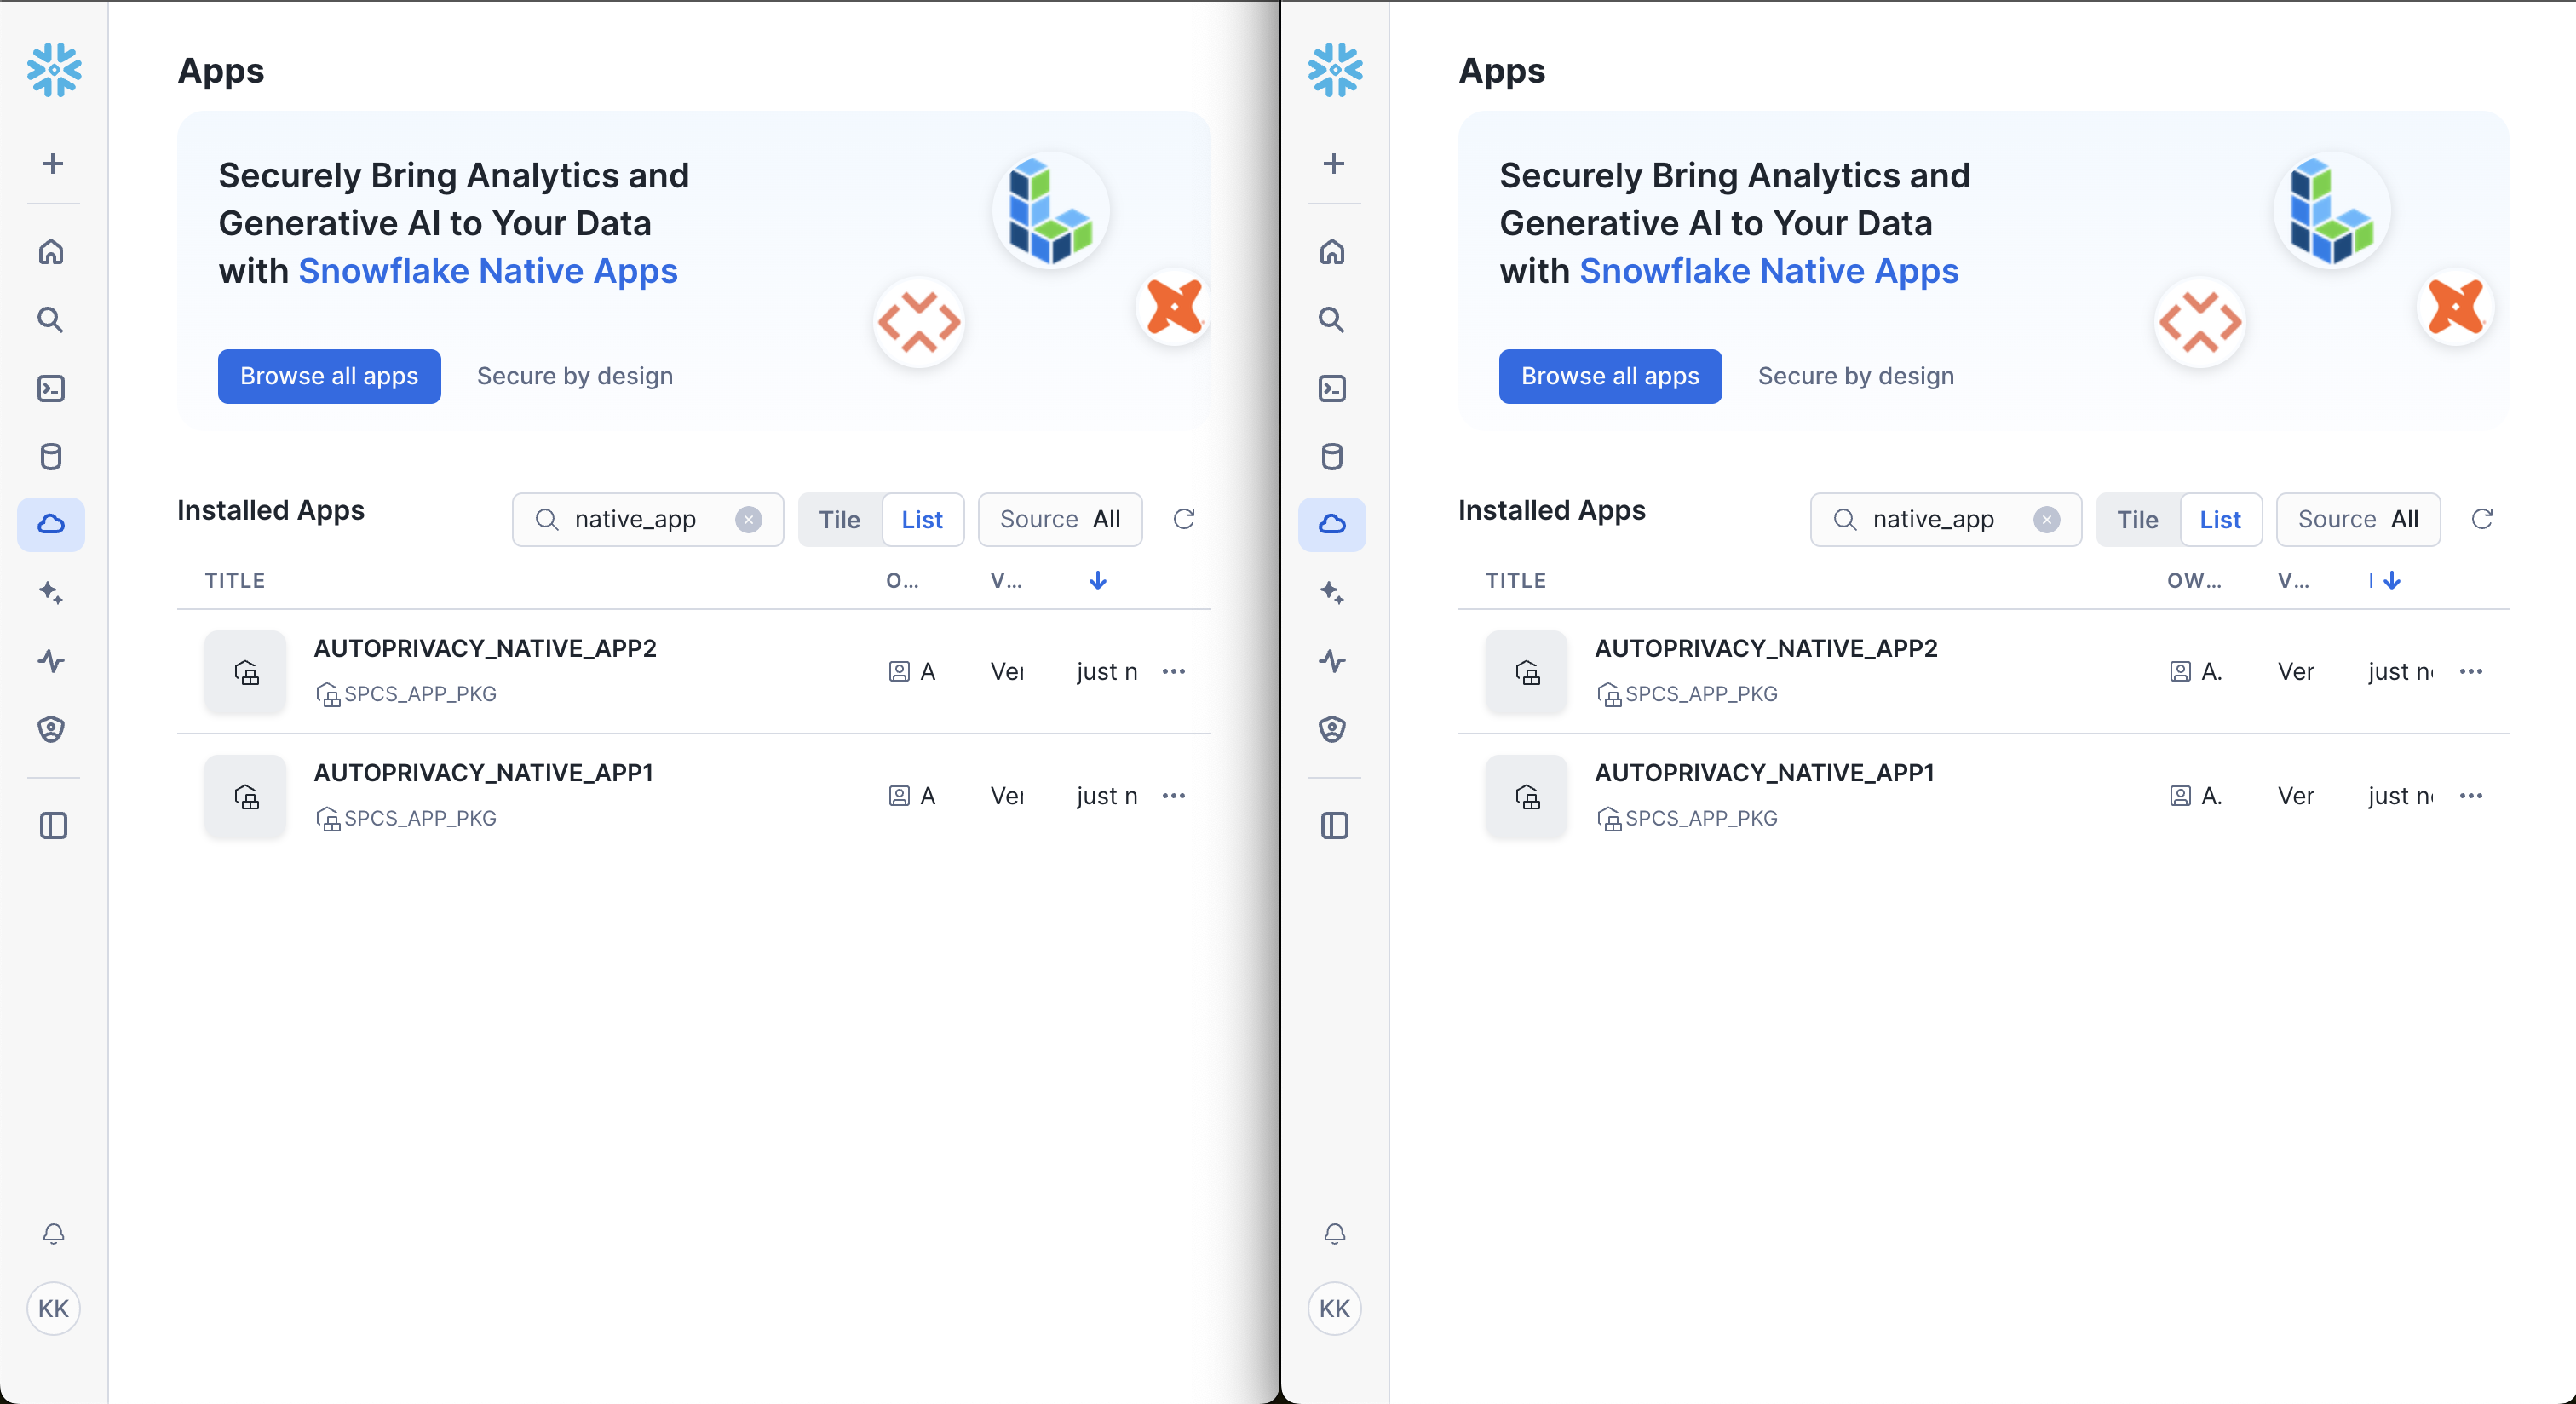The height and width of the screenshot is (1404, 2576).
Task: Click the Secure by design tab in right window
Action: coord(1856,376)
